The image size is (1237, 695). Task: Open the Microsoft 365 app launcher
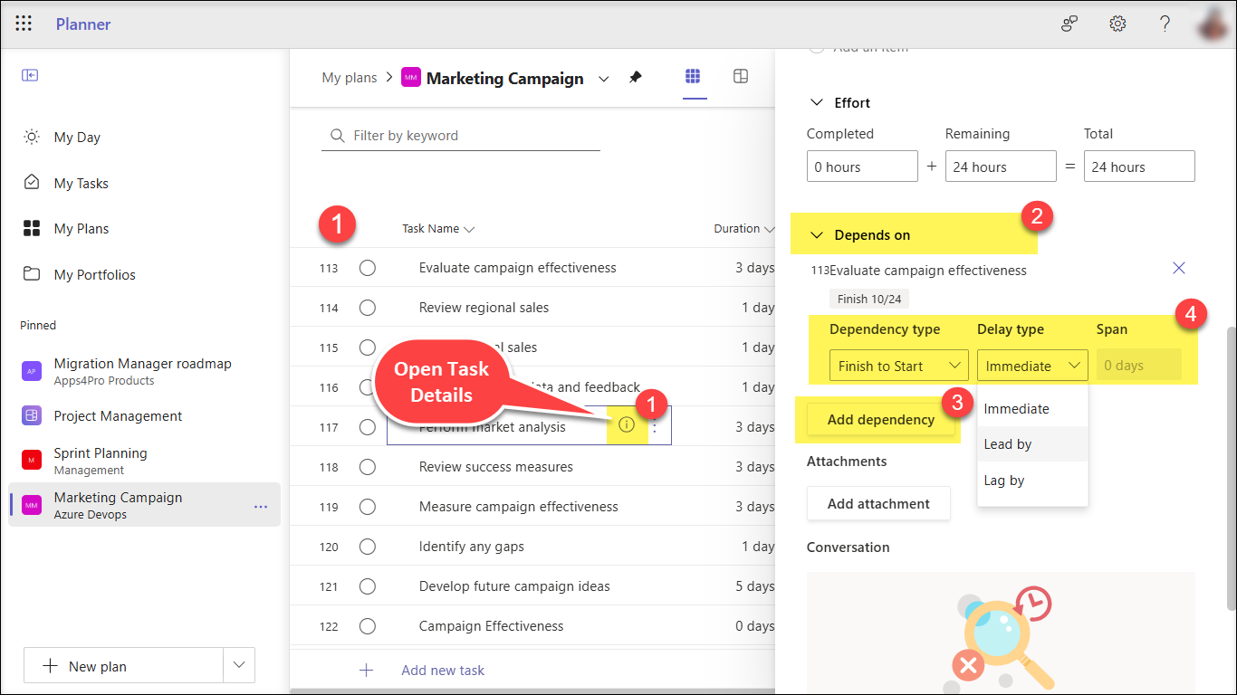(24, 24)
